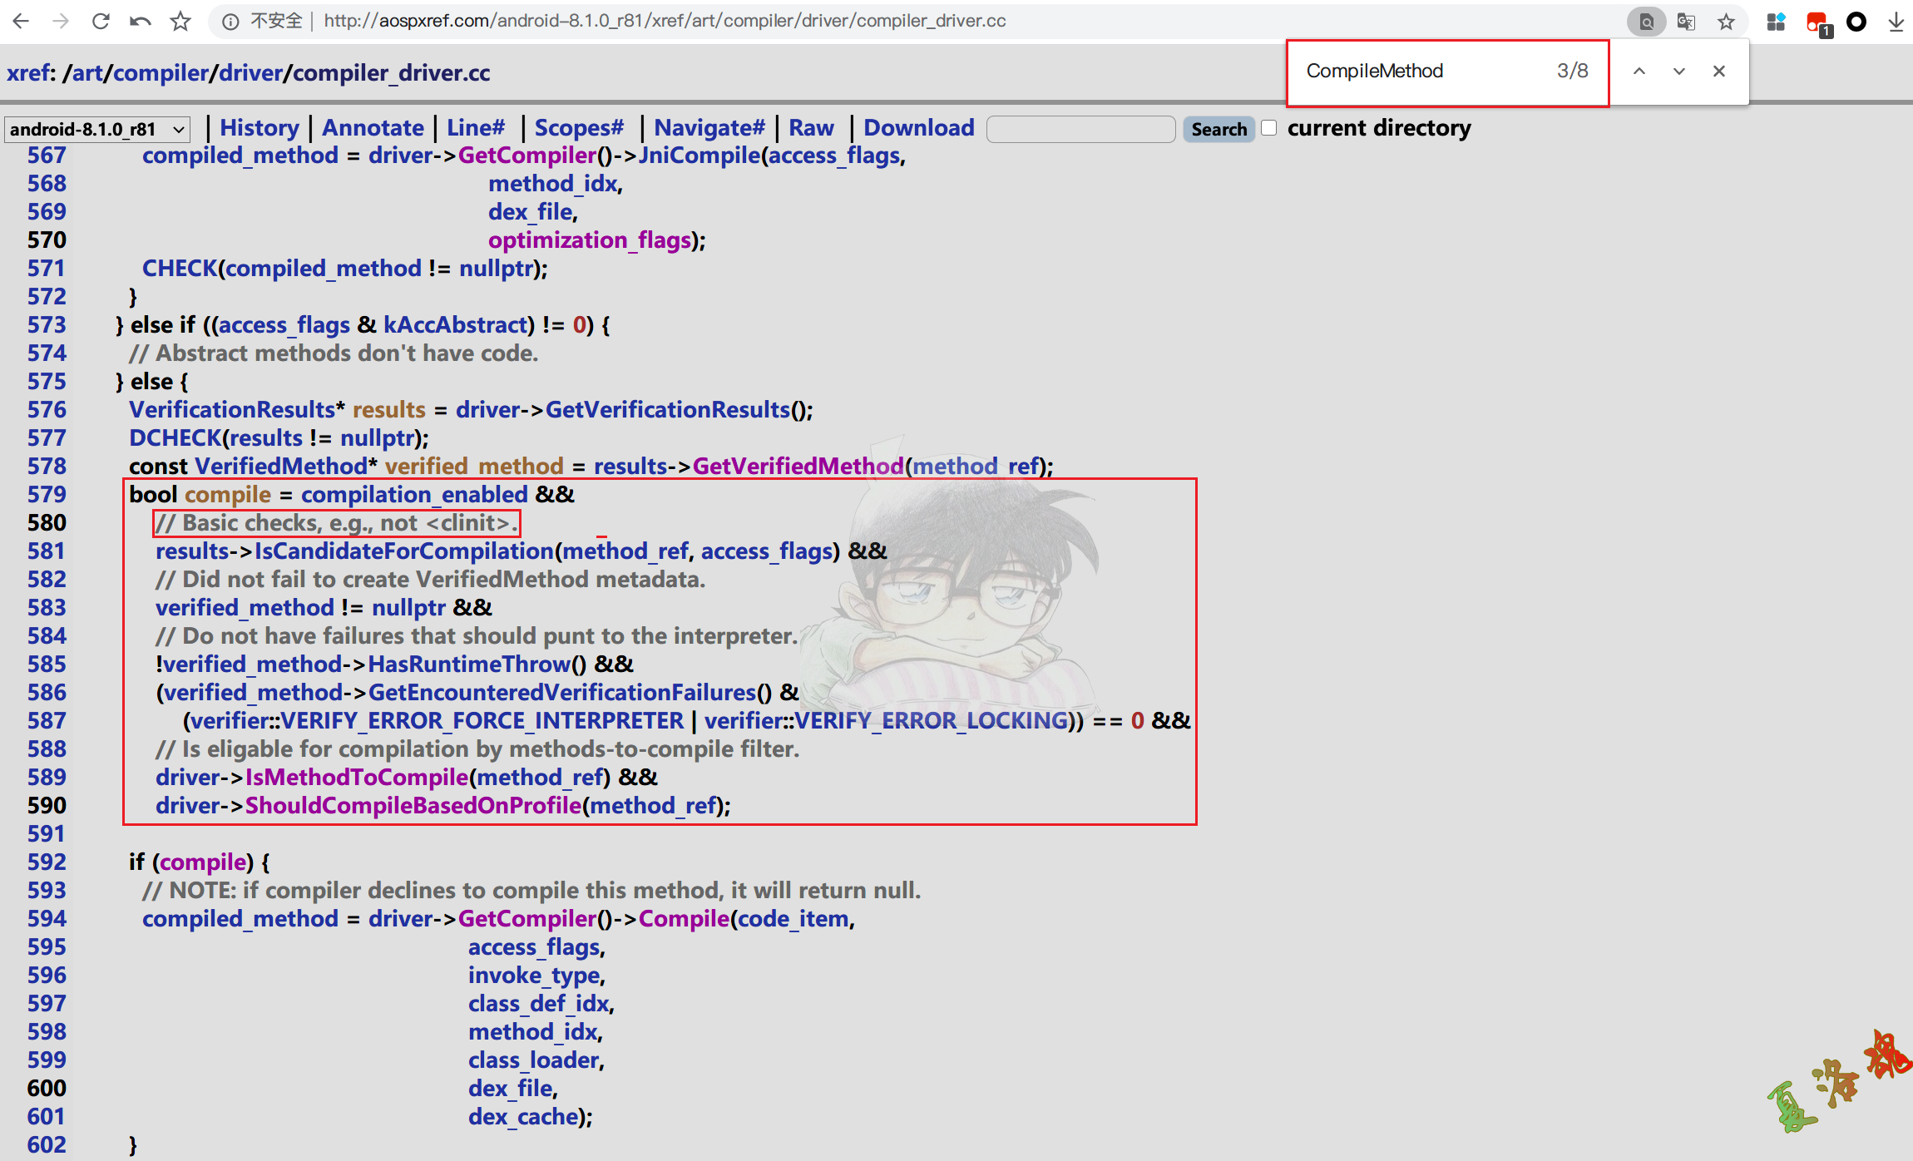The image size is (1913, 1161).
Task: Expand the Navigate# panel
Action: pos(709,128)
